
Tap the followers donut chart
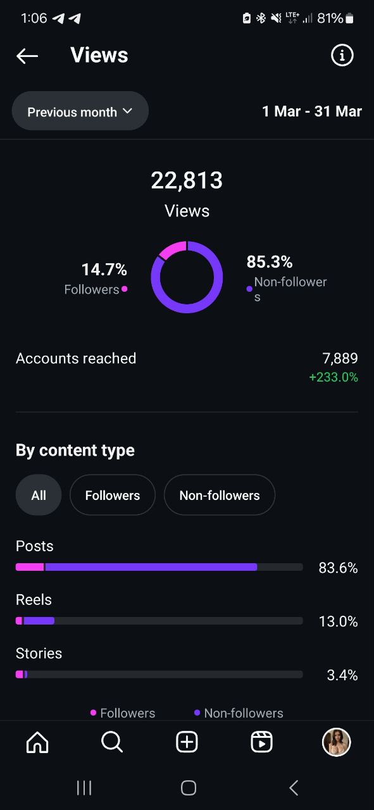click(187, 277)
